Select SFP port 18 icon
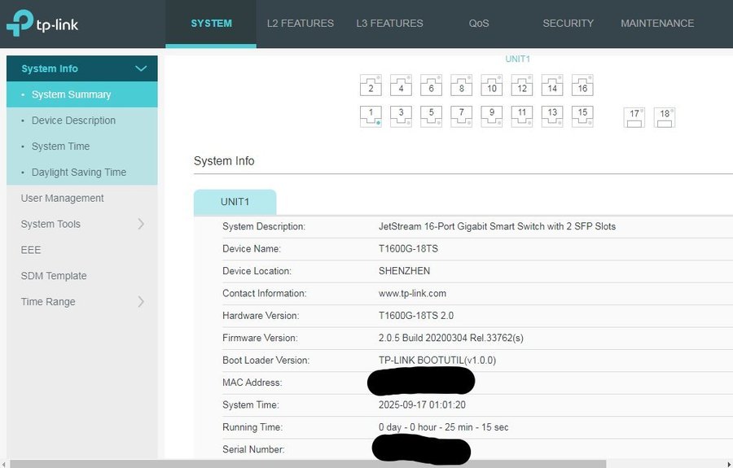Screen dimensions: 733x468 click(665, 117)
